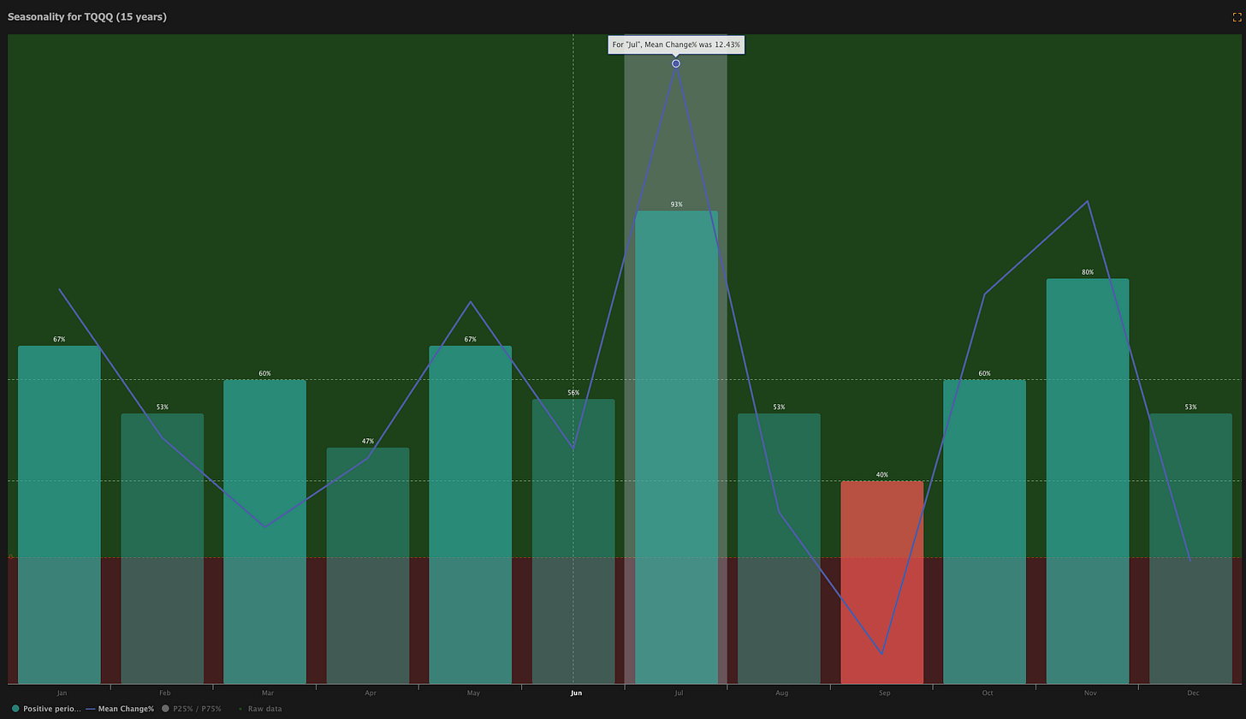Click the Jul axis label
Image resolution: width=1246 pixels, height=719 pixels.
coord(679,692)
